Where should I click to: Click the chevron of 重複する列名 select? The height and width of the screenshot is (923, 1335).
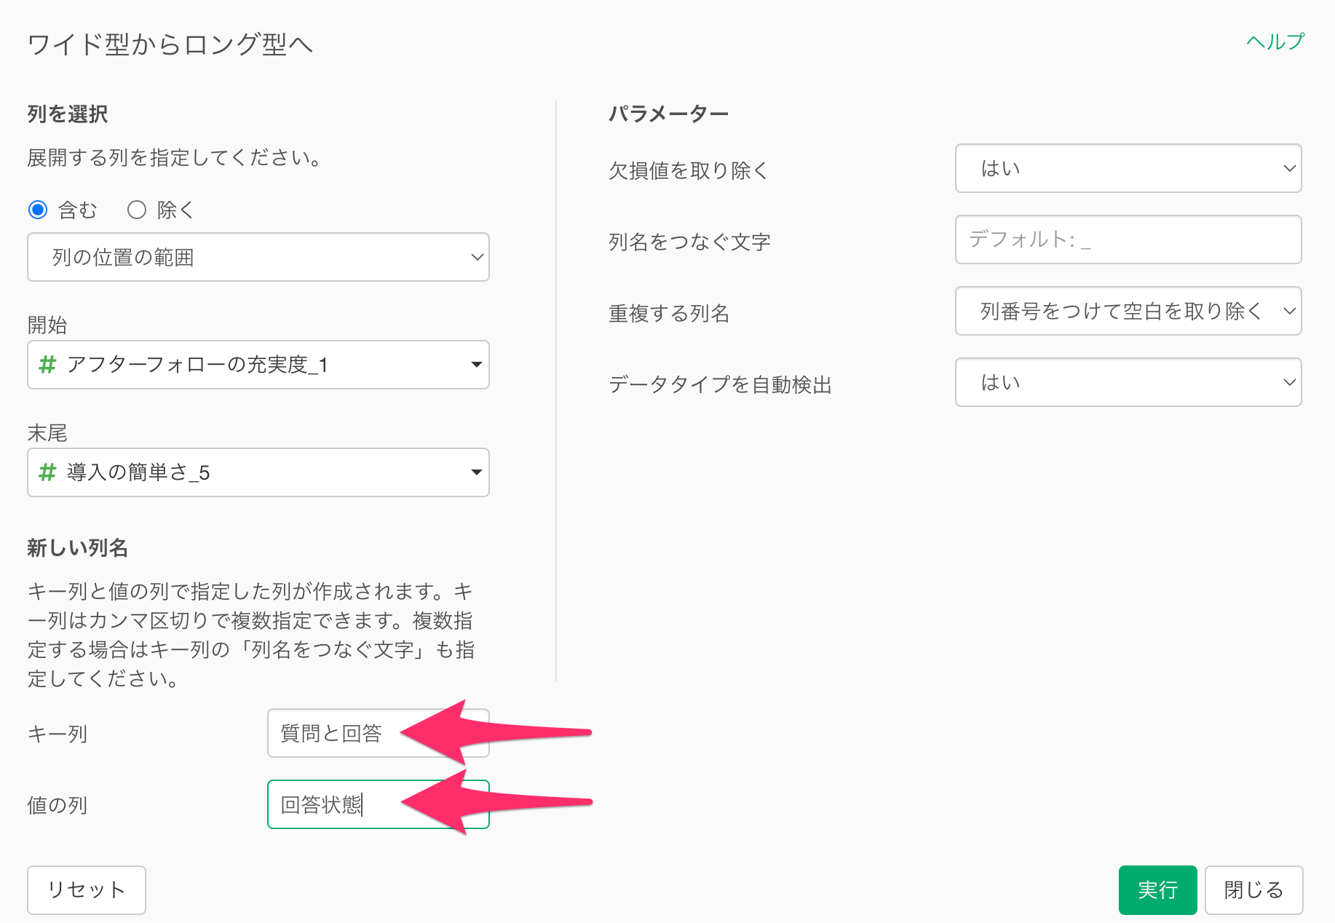pyautogui.click(x=1288, y=311)
